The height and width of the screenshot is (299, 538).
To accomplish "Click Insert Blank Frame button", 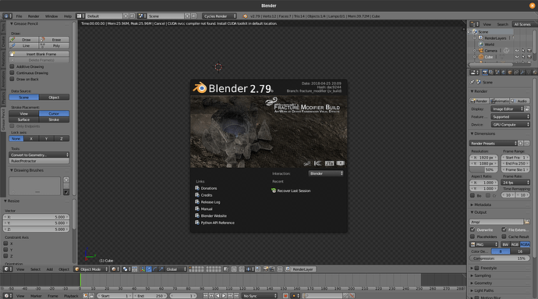I will (x=39, y=54).
